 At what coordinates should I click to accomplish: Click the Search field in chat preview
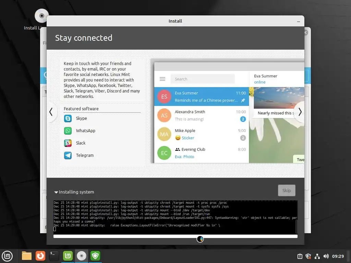pyautogui.click(x=203, y=79)
